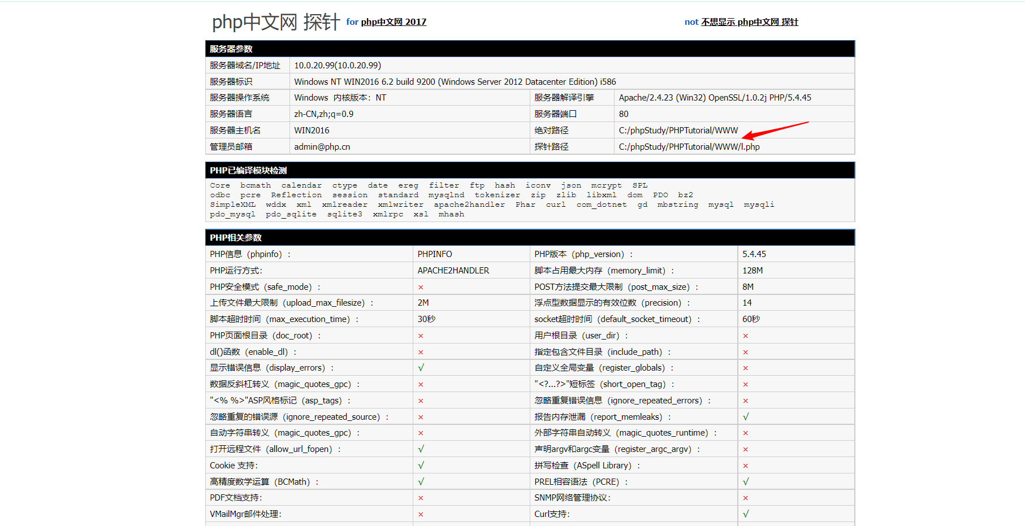The width and height of the screenshot is (1025, 526).
Task: Click the default_socket_timeout value 60秒
Action: point(751,319)
